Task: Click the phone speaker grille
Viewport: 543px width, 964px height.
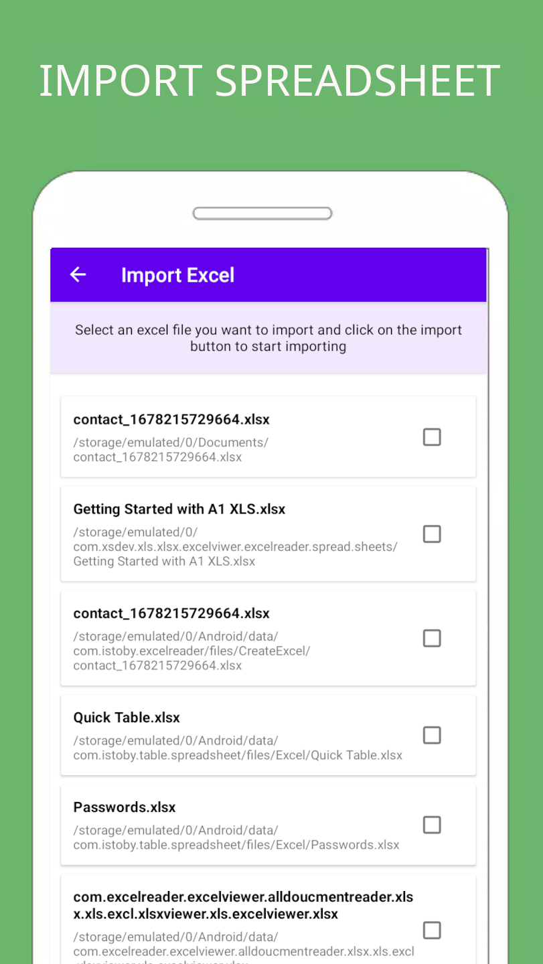Action: pyautogui.click(x=262, y=214)
